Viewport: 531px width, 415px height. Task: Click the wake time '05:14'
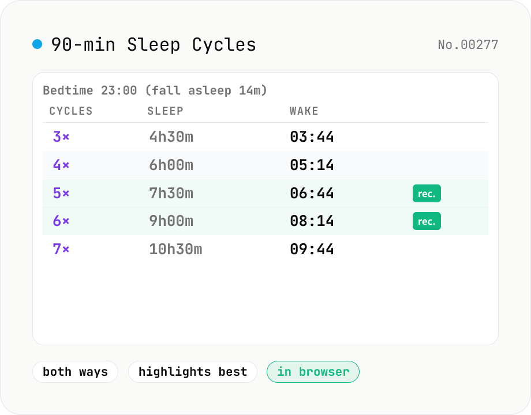coord(312,165)
